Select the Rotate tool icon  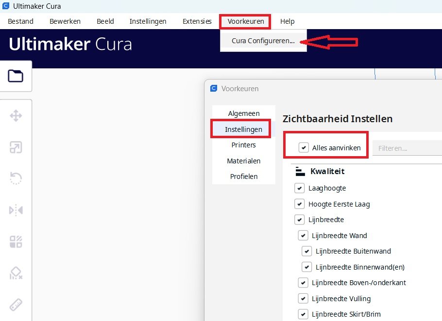click(x=16, y=178)
